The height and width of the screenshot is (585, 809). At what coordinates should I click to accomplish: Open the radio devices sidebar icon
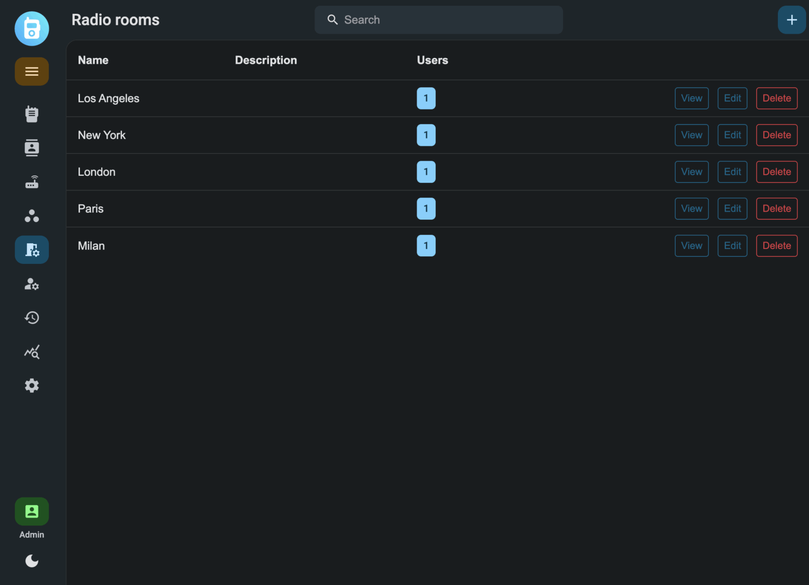click(32, 114)
